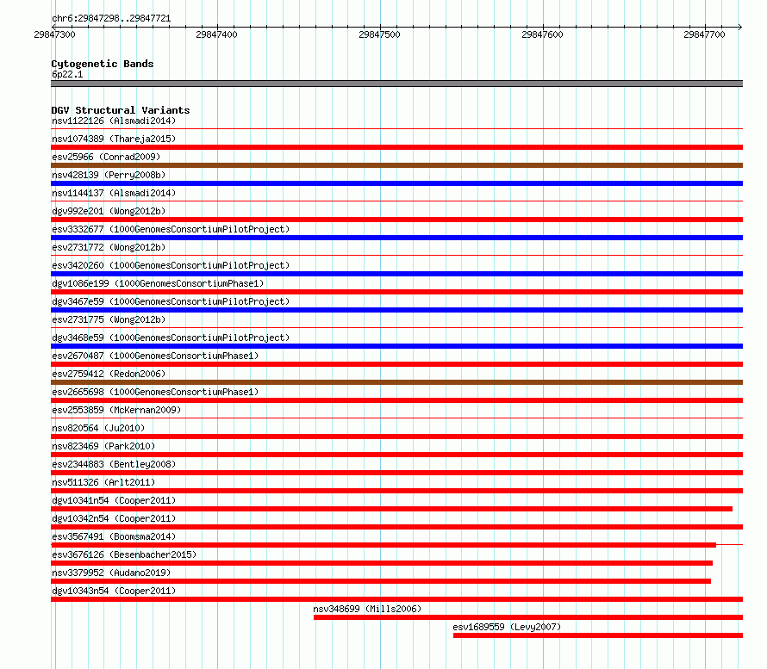Click ruler position 29847600

pos(542,34)
